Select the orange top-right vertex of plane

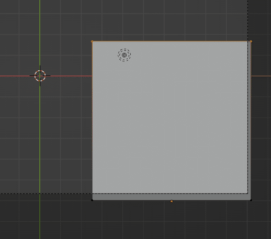251,41
